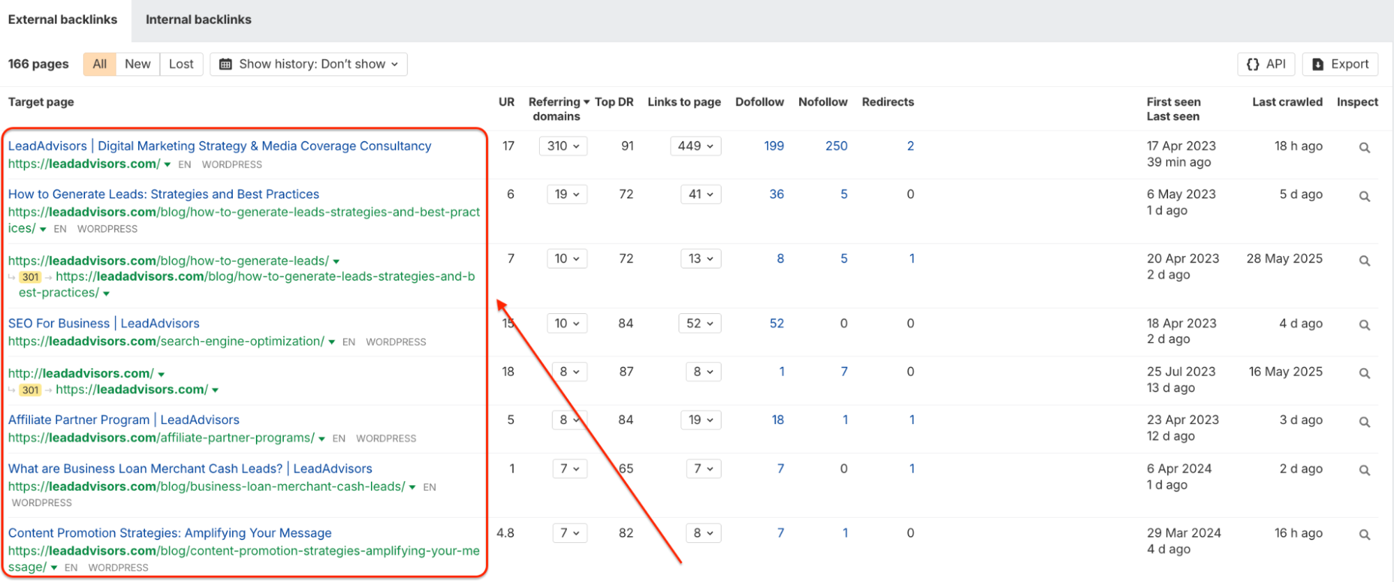Select the New filter
Image resolution: width=1394 pixels, height=582 pixels.
click(137, 64)
